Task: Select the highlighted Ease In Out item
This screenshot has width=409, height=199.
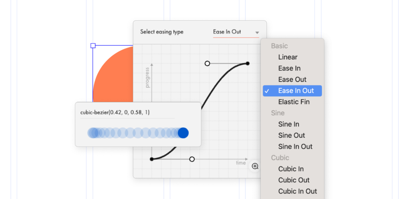Action: tap(296, 91)
